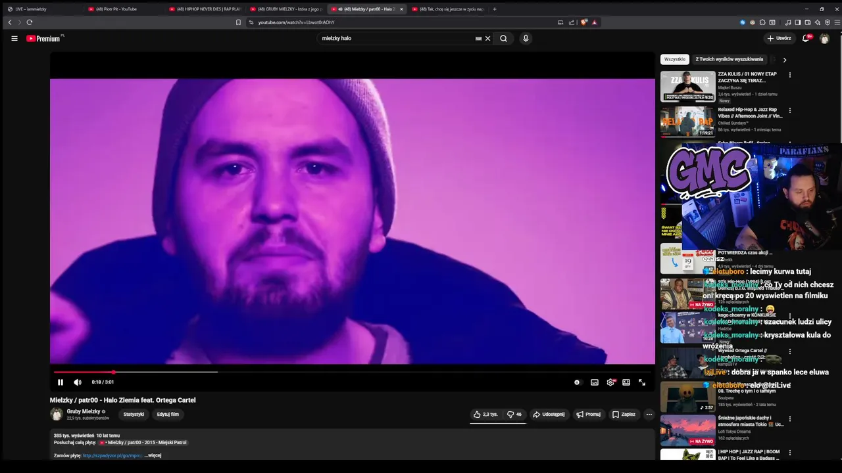Open the '08. Trochę o tym i o tamtym' thumbnail
The width and height of the screenshot is (842, 473).
click(688, 397)
